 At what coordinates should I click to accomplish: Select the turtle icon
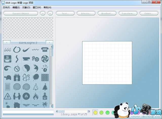tap(8, 78)
